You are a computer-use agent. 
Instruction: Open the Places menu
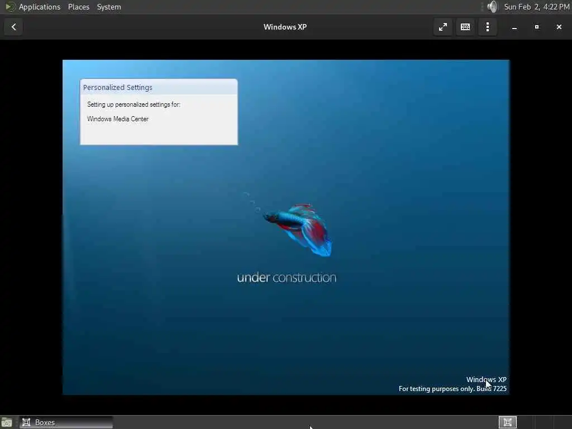[78, 7]
